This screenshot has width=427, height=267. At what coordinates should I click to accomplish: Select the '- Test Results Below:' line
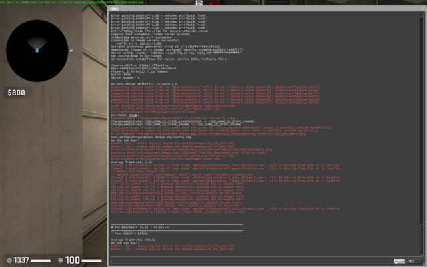coord(129,234)
